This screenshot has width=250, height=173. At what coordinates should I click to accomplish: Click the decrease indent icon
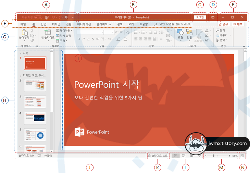point(151,32)
